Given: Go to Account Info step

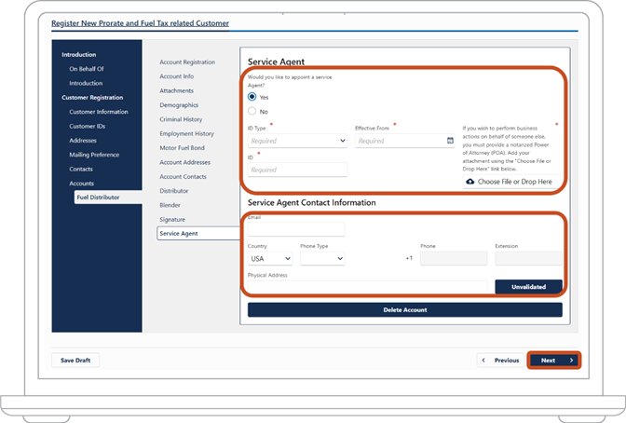Looking at the screenshot, I should click(176, 76).
